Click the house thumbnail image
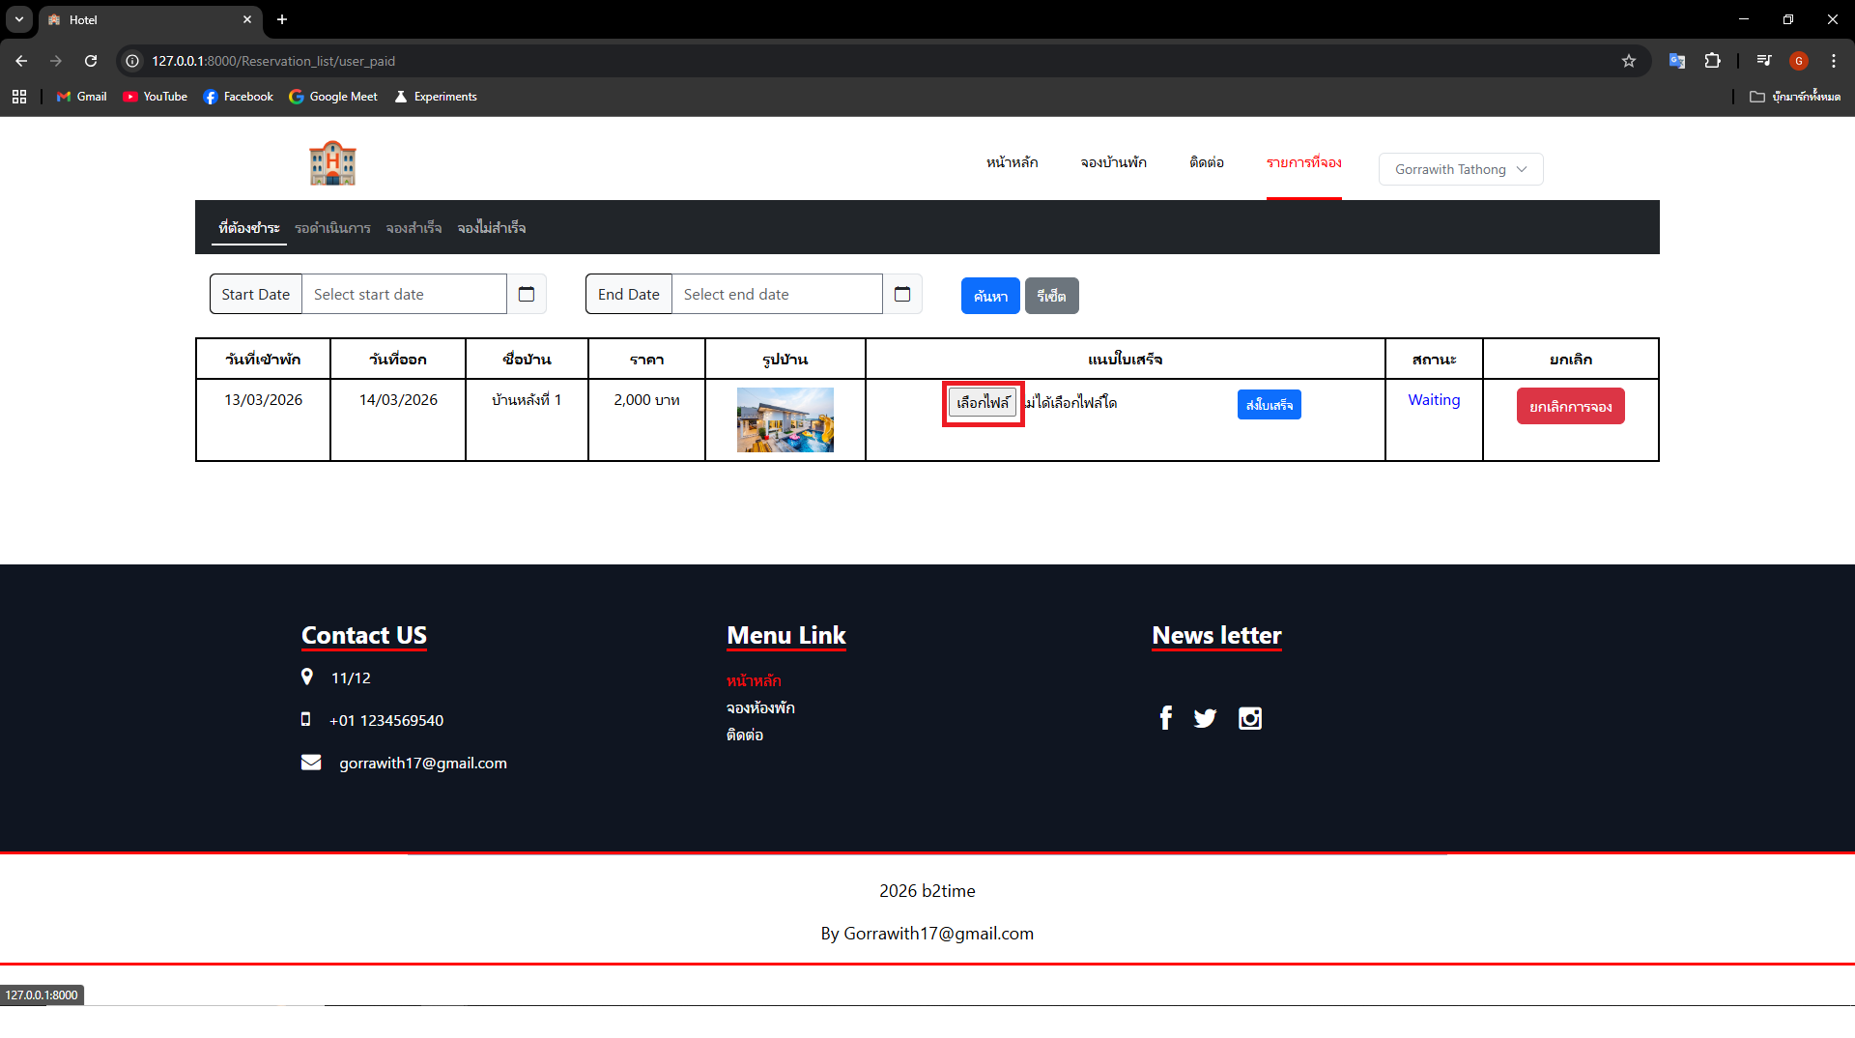Image resolution: width=1855 pixels, height=1038 pixels. [785, 419]
